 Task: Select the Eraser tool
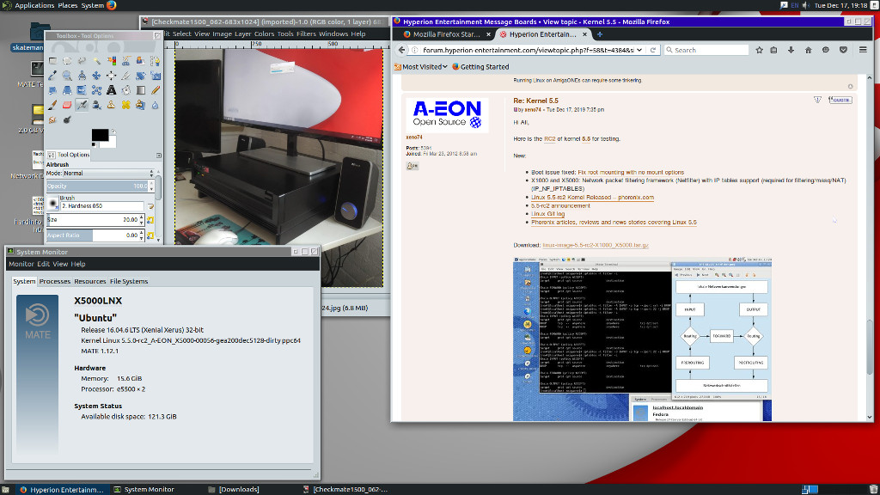[67, 105]
